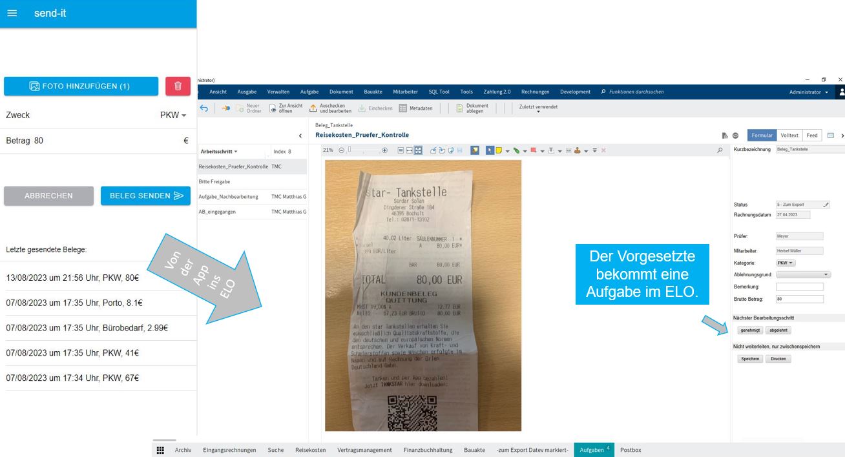
Task: Click the Bemerkung input field
Action: point(800,287)
